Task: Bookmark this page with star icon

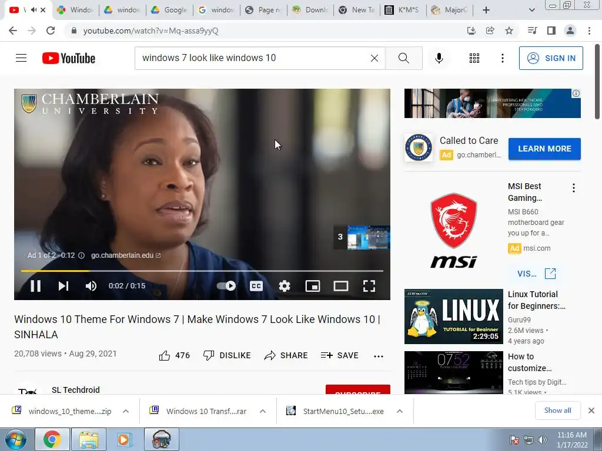Action: (x=509, y=31)
